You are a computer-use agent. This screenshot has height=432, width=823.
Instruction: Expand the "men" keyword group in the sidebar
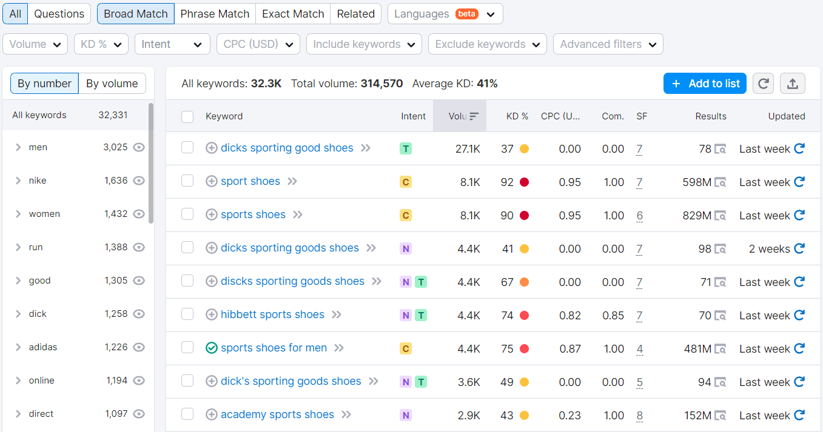[18, 147]
